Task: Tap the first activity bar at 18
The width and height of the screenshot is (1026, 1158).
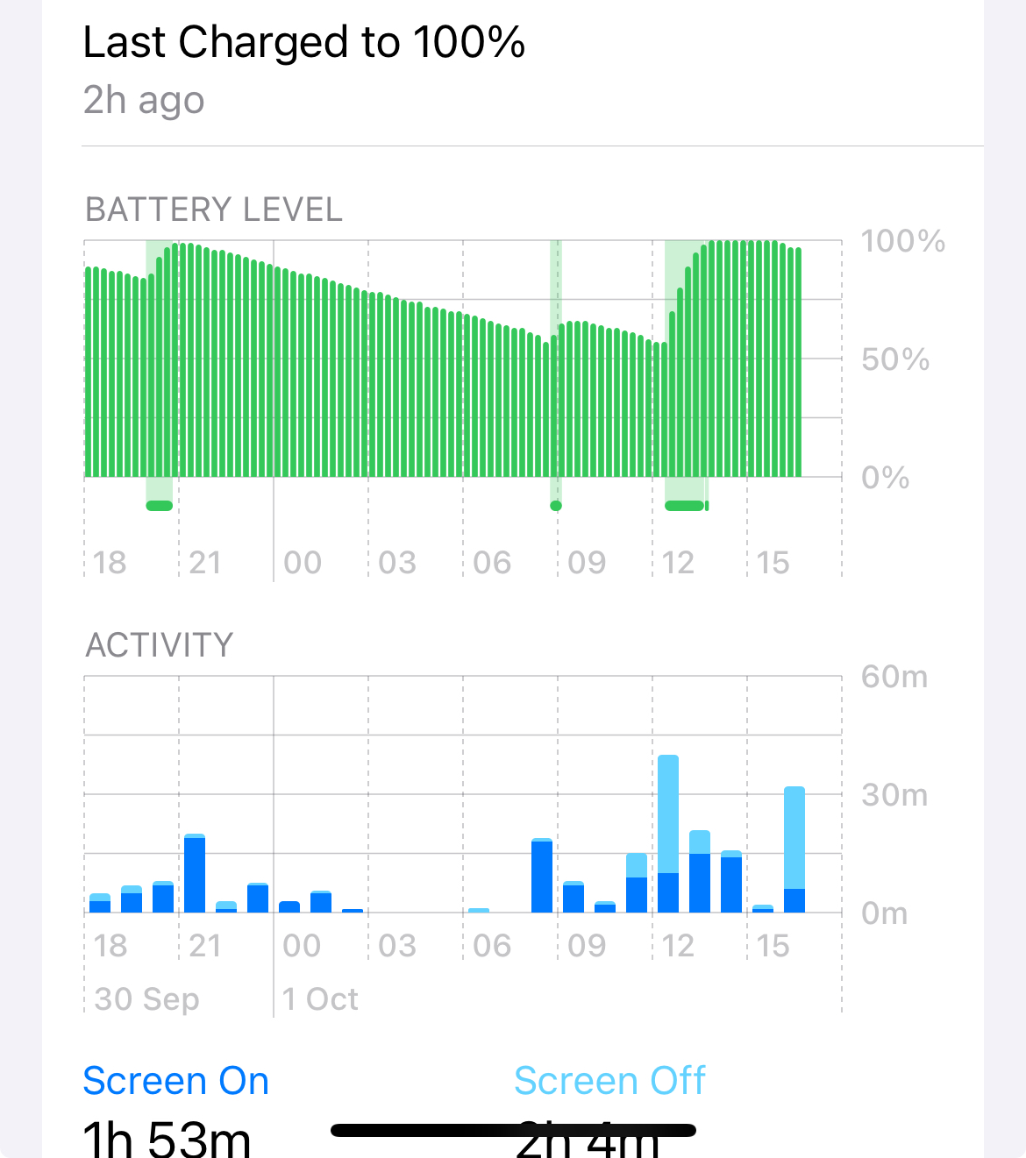Action: pyautogui.click(x=100, y=904)
